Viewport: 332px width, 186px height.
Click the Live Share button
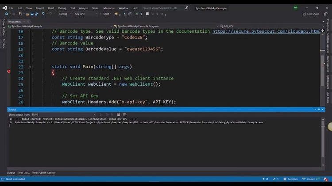tap(311, 14)
